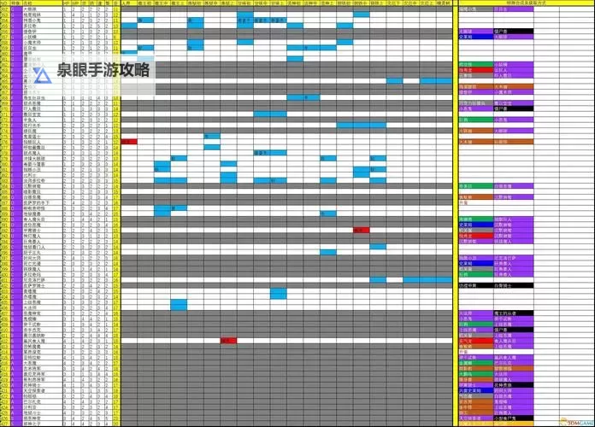Image resolution: width=595 pixels, height=427 pixels.
Task: Click the 特殊合成及获取方式 header on the right
Action: coord(527,3)
